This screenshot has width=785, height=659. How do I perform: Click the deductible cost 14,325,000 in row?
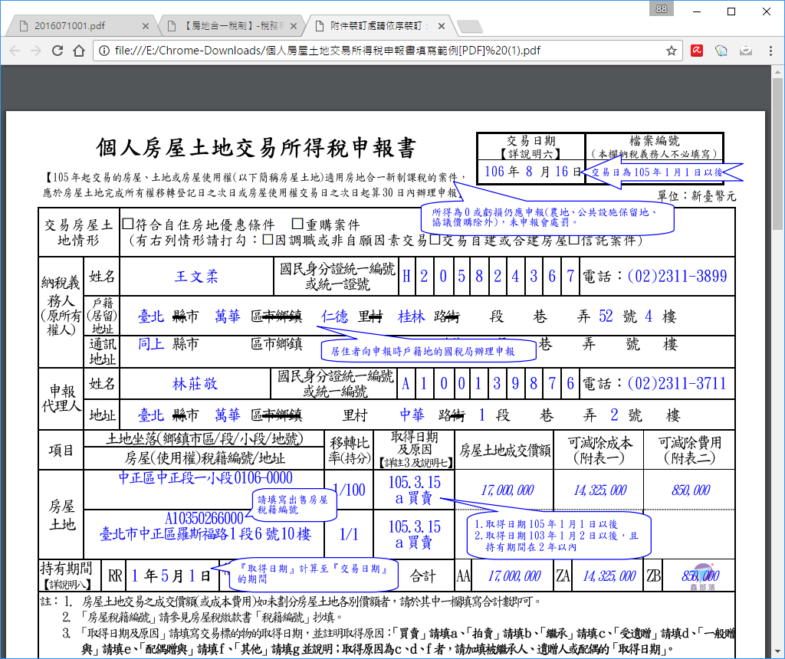click(x=599, y=490)
